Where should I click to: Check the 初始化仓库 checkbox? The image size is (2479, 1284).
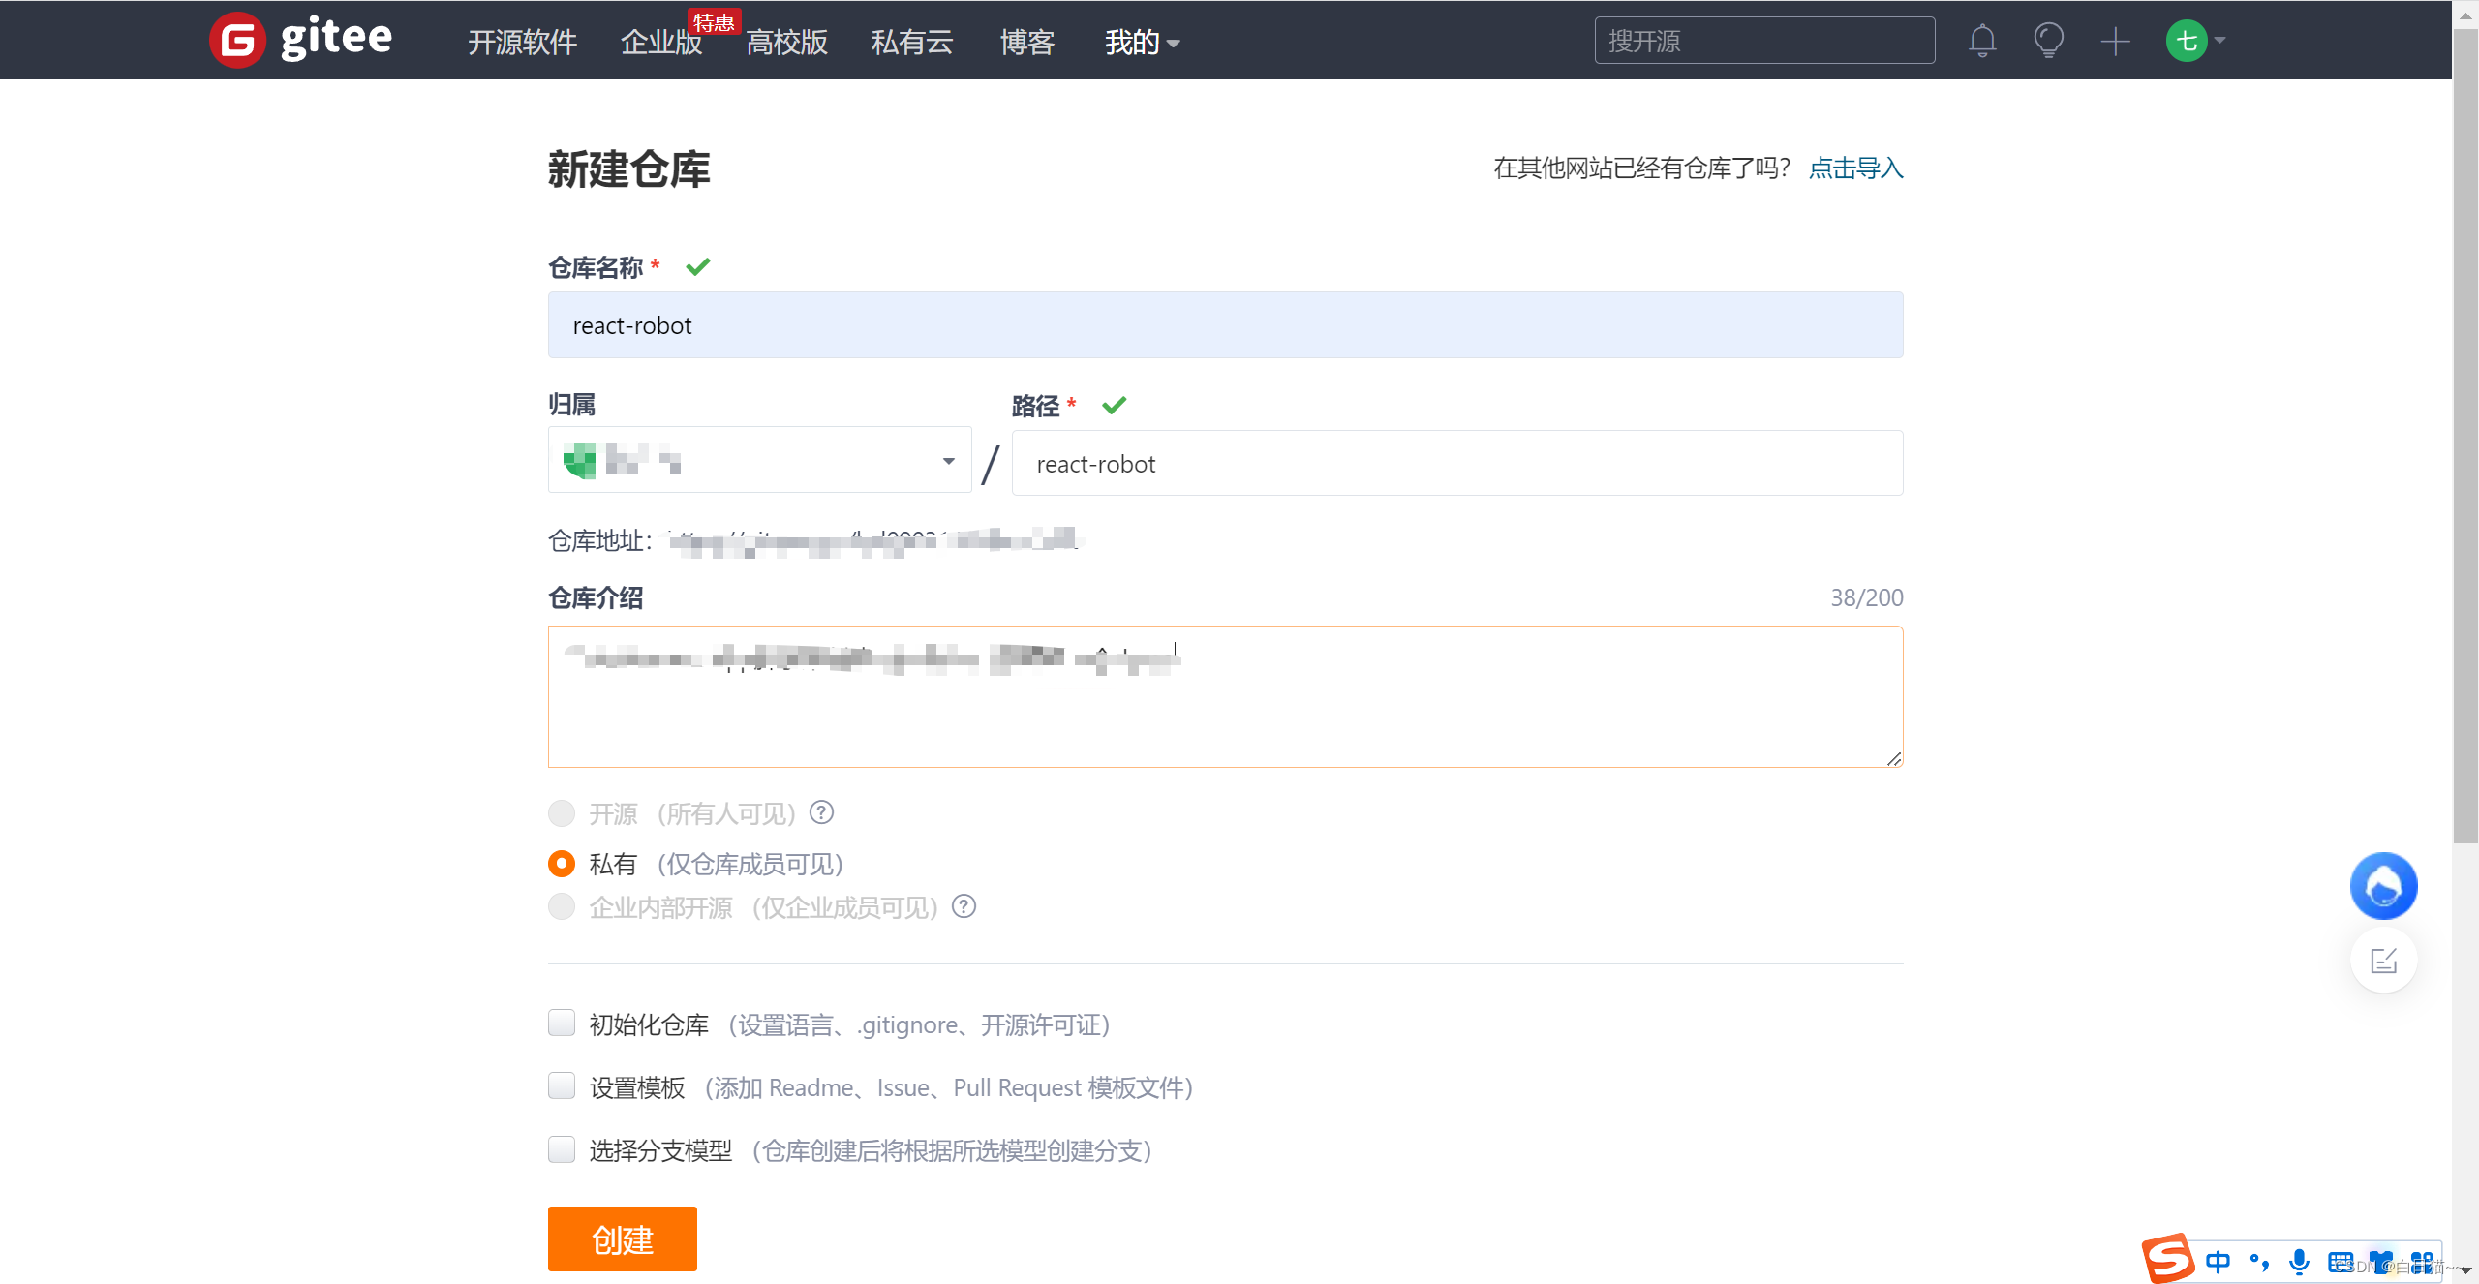point(562,1024)
